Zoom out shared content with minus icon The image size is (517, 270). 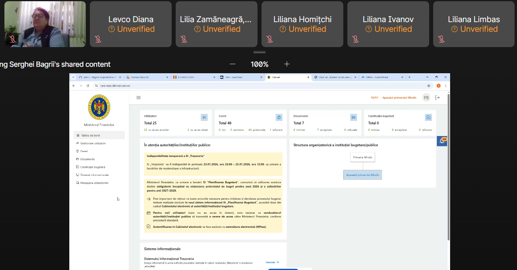pos(232,64)
